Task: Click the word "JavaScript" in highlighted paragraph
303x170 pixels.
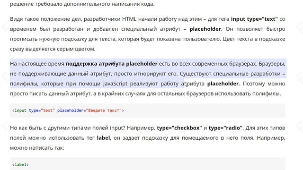Action: pyautogui.click(x=115, y=84)
